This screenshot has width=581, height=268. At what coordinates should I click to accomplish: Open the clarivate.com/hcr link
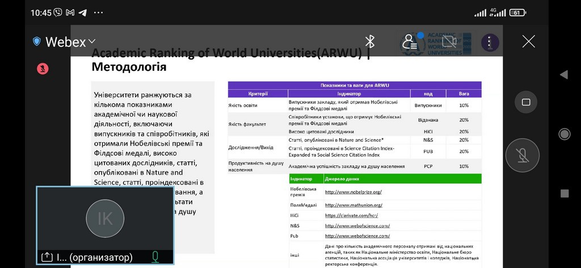tap(351, 215)
